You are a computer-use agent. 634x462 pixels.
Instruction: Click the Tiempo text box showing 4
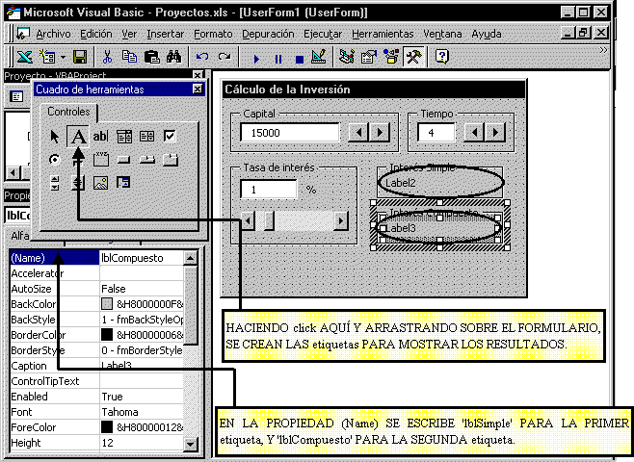point(436,133)
